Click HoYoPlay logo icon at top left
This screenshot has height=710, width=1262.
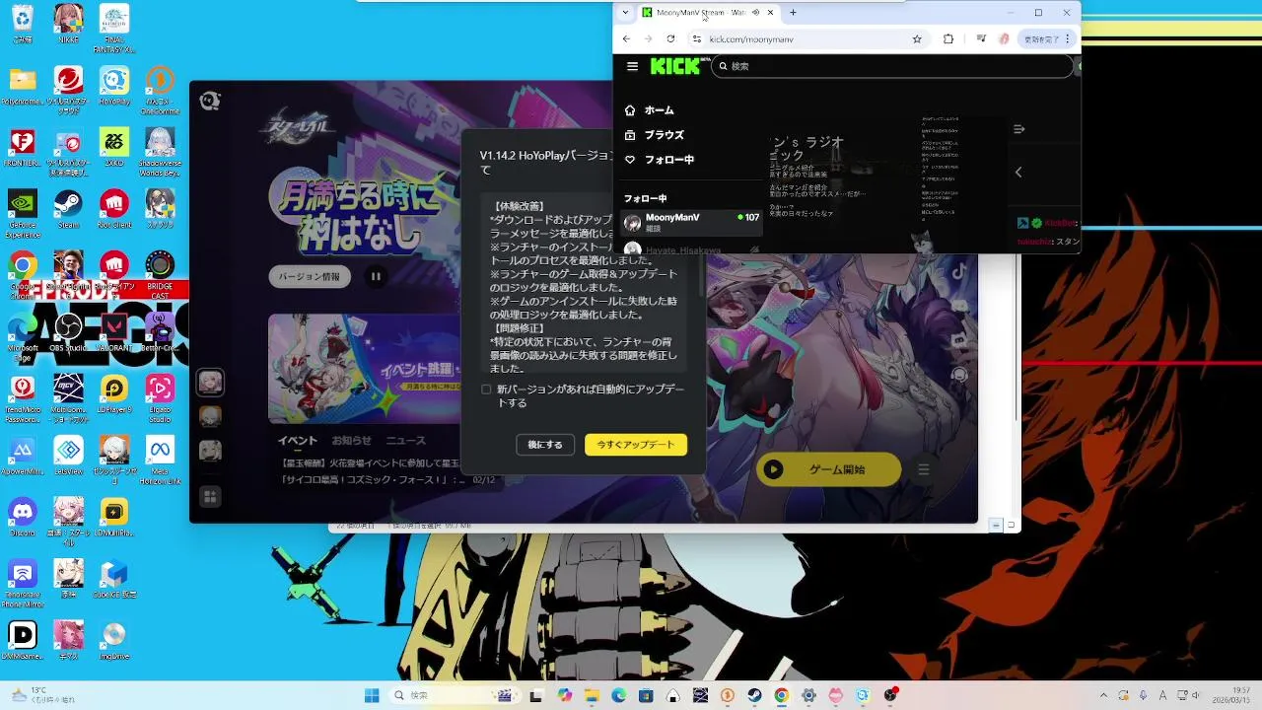click(x=209, y=101)
